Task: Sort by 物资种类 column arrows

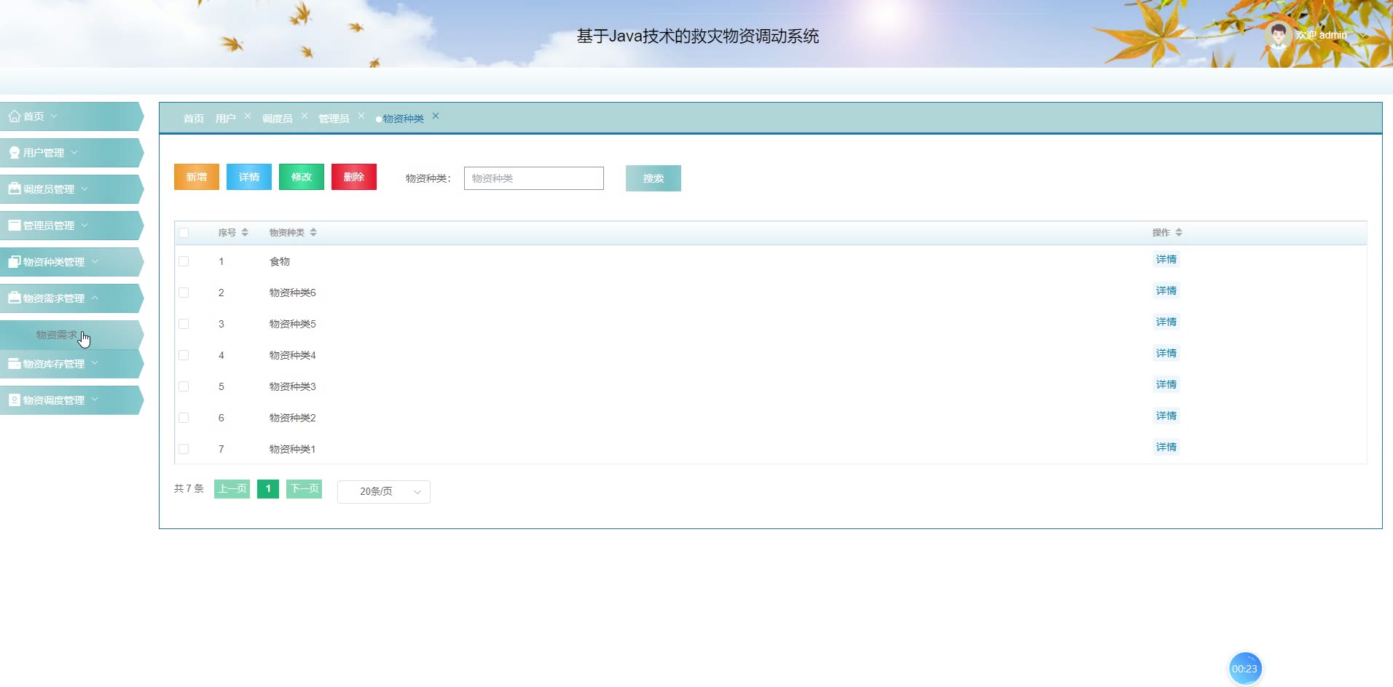Action: pyautogui.click(x=313, y=232)
